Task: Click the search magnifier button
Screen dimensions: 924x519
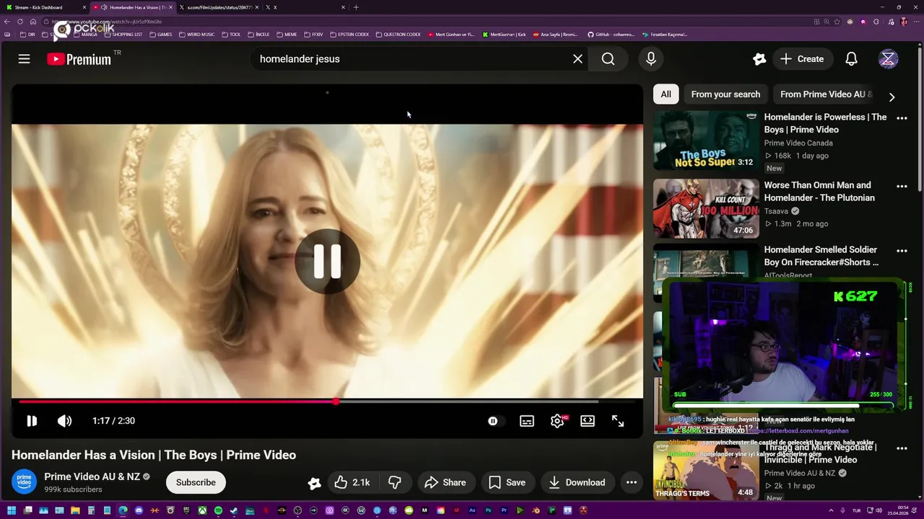Action: [x=609, y=59]
